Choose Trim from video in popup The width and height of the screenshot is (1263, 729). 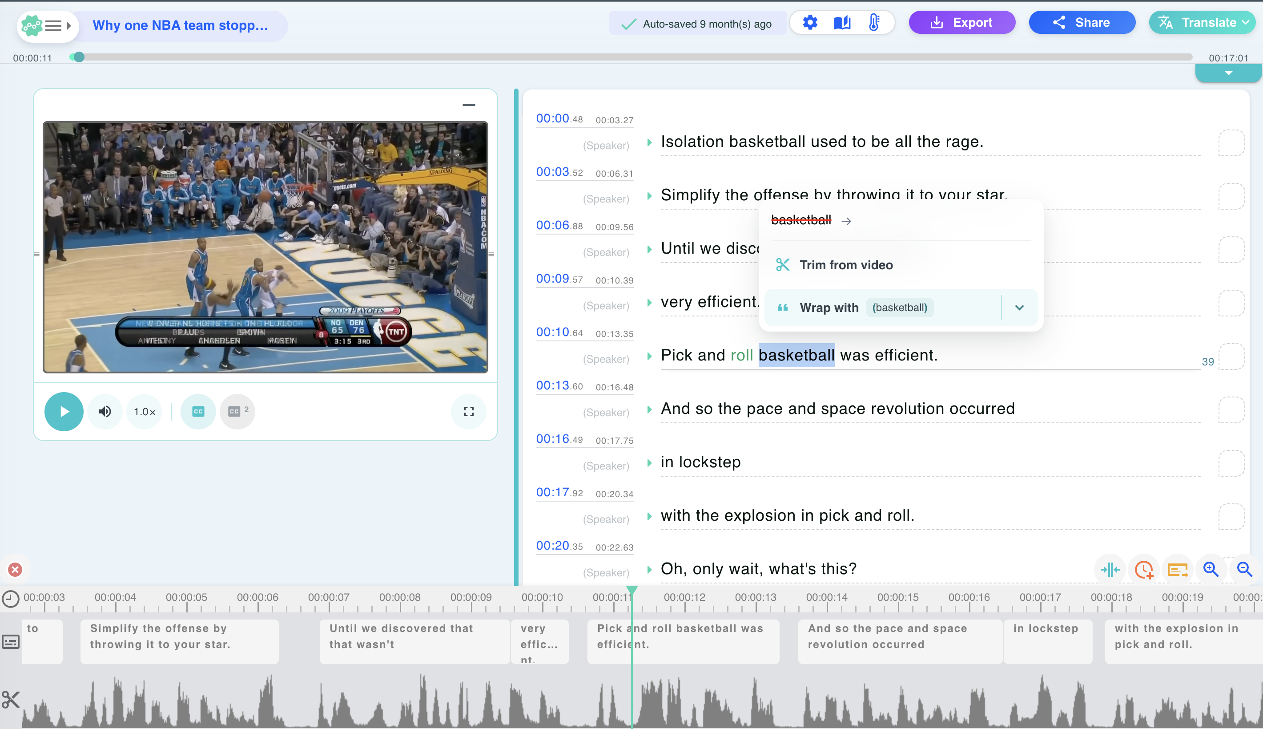(x=901, y=265)
